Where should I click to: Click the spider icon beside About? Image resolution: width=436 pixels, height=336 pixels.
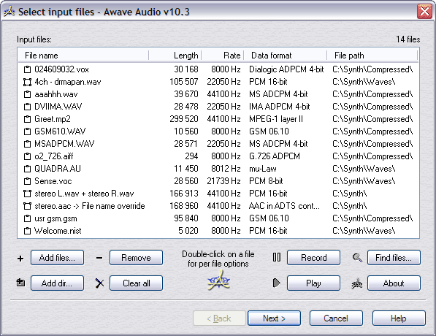click(x=357, y=283)
